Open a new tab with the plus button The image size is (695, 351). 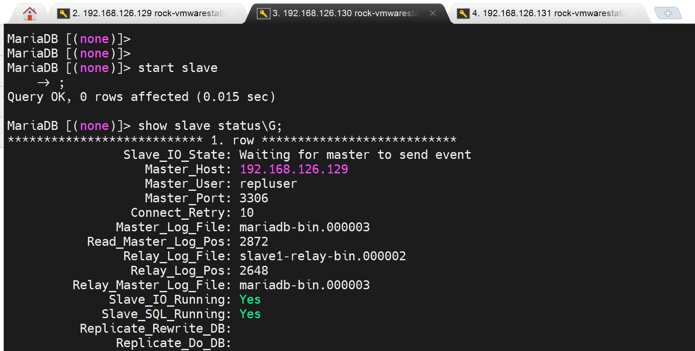click(x=668, y=14)
